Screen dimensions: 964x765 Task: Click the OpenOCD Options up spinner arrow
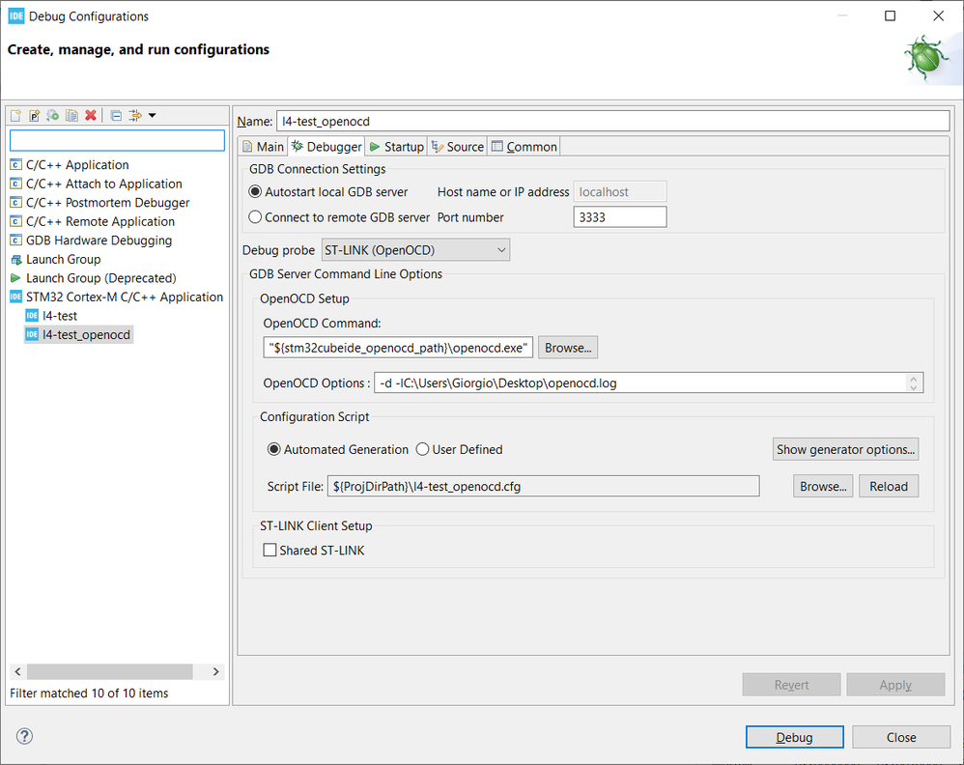tap(914, 379)
